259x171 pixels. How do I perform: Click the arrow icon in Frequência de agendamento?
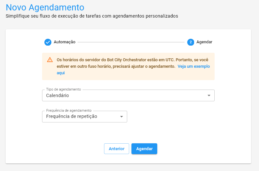(x=122, y=117)
